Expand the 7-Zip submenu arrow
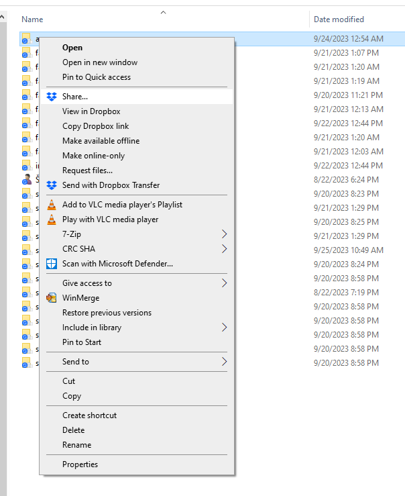 [224, 234]
